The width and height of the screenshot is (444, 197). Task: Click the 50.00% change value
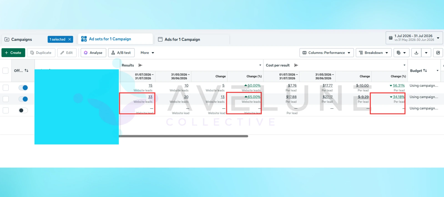pyautogui.click(x=254, y=86)
